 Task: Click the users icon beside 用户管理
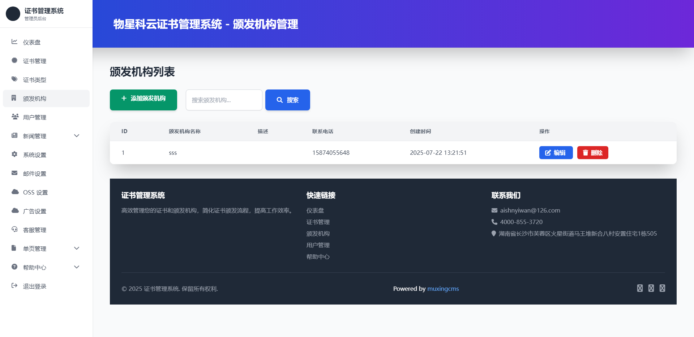point(15,117)
